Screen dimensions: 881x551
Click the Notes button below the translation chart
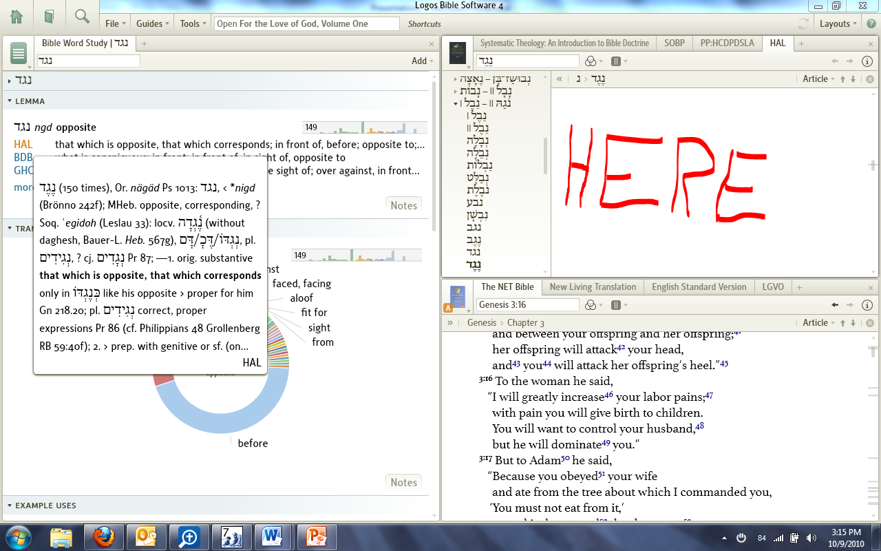coord(403,483)
